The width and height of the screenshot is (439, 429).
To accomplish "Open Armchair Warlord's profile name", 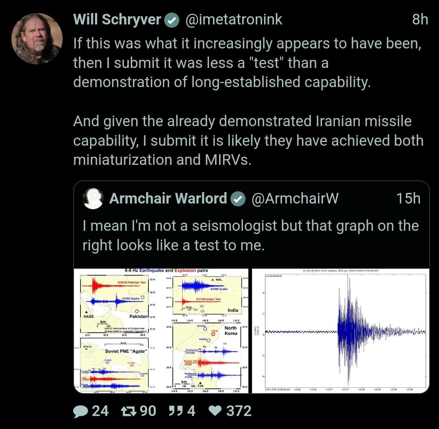I will [x=168, y=199].
